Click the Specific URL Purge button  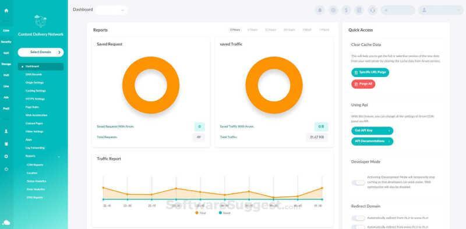point(370,73)
